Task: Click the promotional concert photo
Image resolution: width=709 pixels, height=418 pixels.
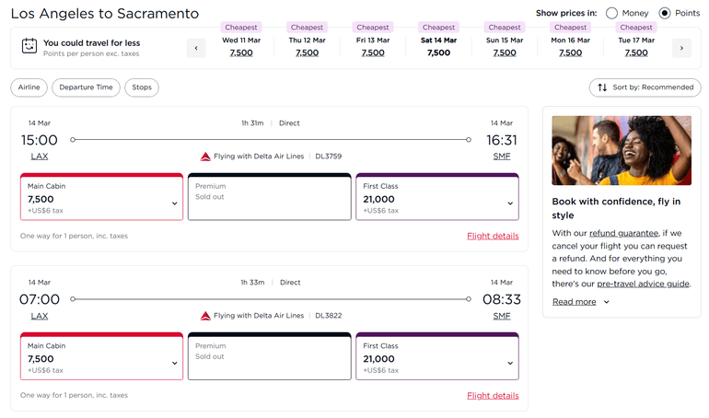Action: tap(622, 150)
